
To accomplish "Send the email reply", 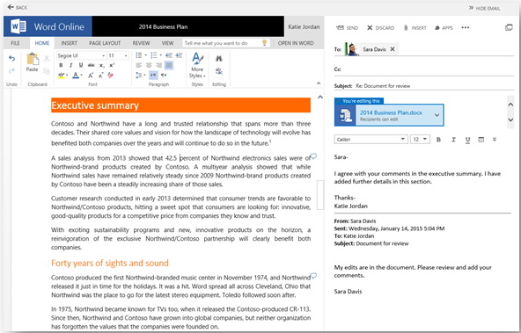I will click(348, 28).
